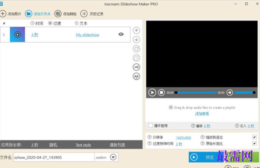Toggle the Original aspect ratio (原始长宽比) checkbox
260x168 pixels.
(x=254, y=143)
